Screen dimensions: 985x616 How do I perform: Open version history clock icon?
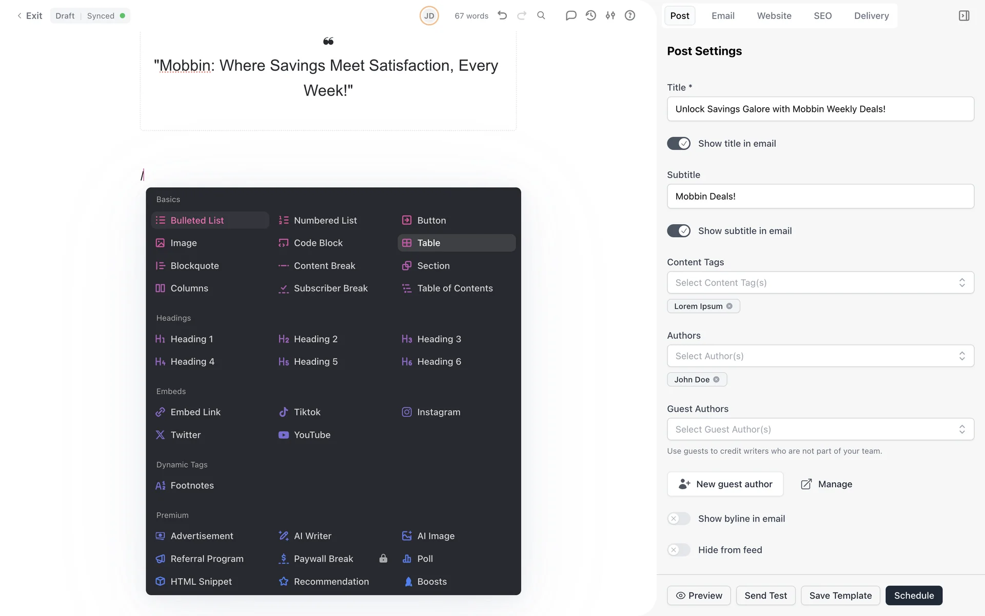coord(590,15)
